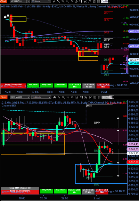The width and height of the screenshot is (139, 201).
Task: Select crosshair cursor icon in 15 Minute chart
Action: pos(72,97)
